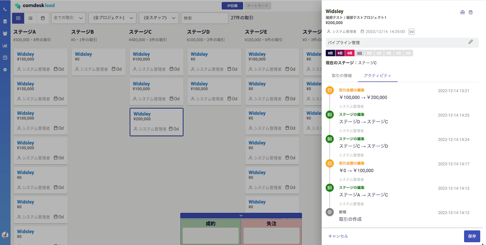Toggle the オートモード button
Screen dimensions: 486x245
[258, 6]
